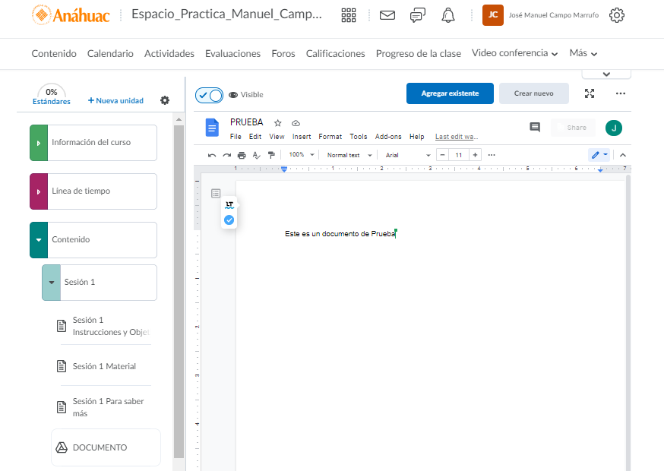Open the notifications bell
Viewport: 664px width, 471px height.
tap(448, 15)
